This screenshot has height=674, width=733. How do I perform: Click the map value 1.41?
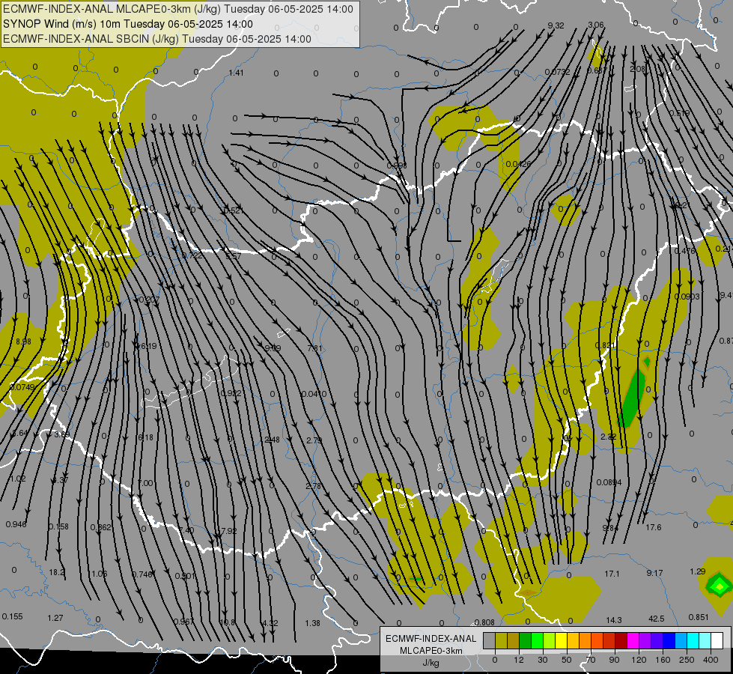click(236, 73)
